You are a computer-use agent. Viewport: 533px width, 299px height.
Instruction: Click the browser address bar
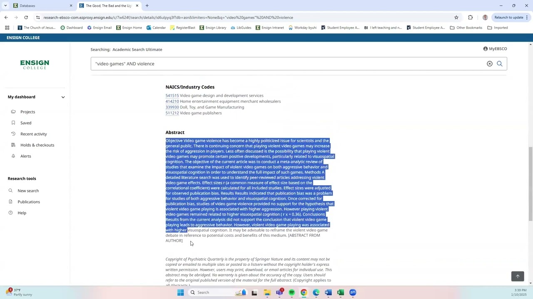pos(246,17)
